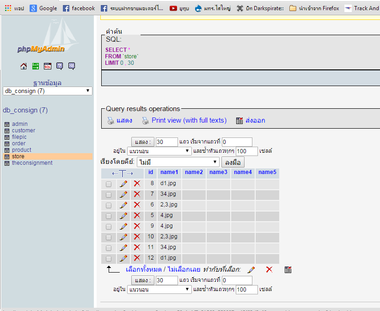Open the sort by key dropdown
This screenshot has width=380, height=311.
178,162
